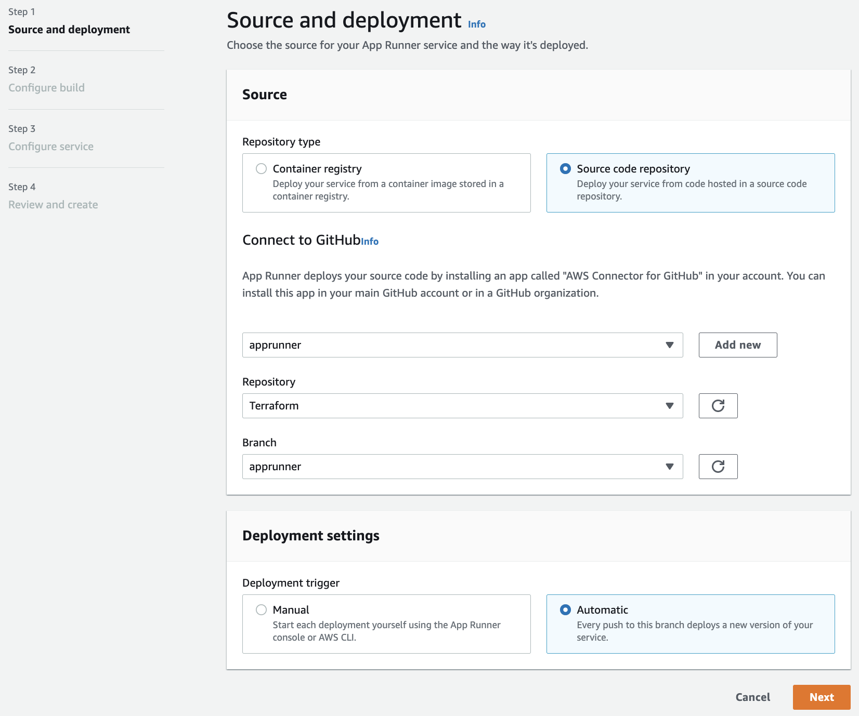Image resolution: width=859 pixels, height=716 pixels.
Task: Open the Terraform repository dropdown
Action: (x=462, y=406)
